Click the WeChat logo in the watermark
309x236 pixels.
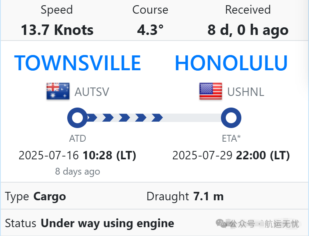(221, 223)
